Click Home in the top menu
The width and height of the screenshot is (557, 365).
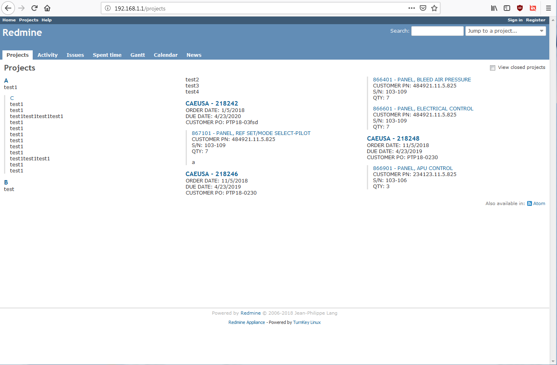[9, 20]
